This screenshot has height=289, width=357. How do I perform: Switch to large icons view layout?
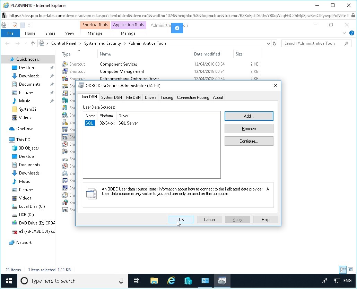point(350,270)
